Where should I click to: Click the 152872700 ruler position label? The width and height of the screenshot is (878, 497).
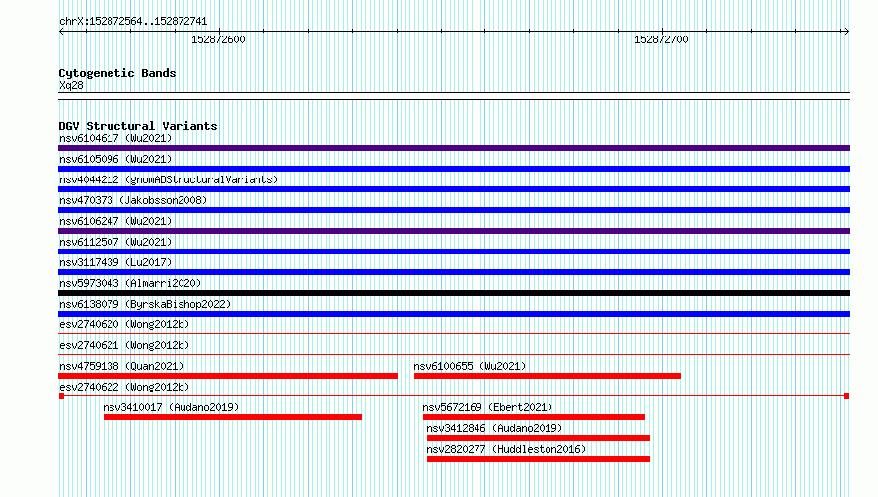point(661,39)
